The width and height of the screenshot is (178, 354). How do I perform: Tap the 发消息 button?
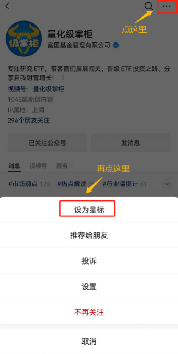point(131,143)
